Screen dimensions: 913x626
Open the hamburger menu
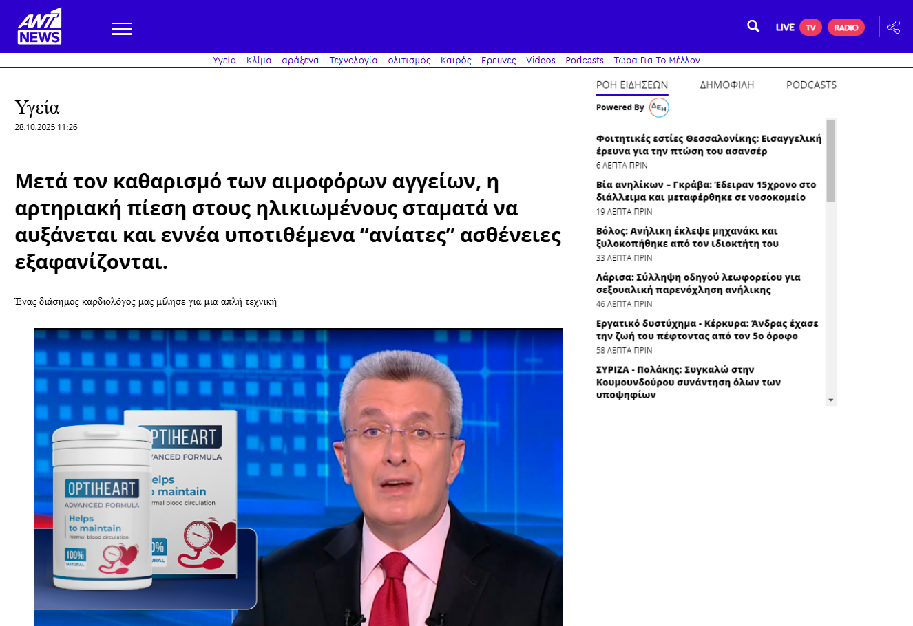pyautogui.click(x=122, y=29)
